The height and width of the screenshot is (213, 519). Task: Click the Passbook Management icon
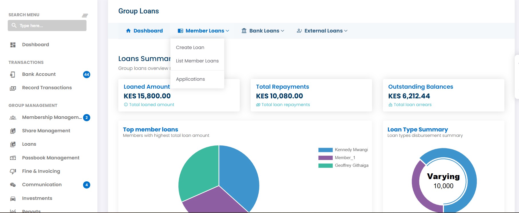[x=13, y=158]
